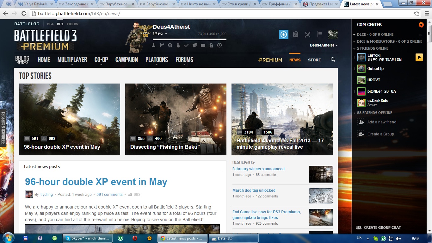Open the Multiplayer dropdown menu
This screenshot has height=243, width=432.
pyautogui.click(x=72, y=60)
